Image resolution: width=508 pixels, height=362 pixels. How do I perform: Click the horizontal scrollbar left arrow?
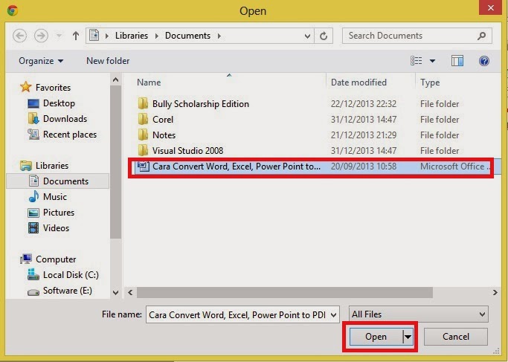[x=130, y=292]
